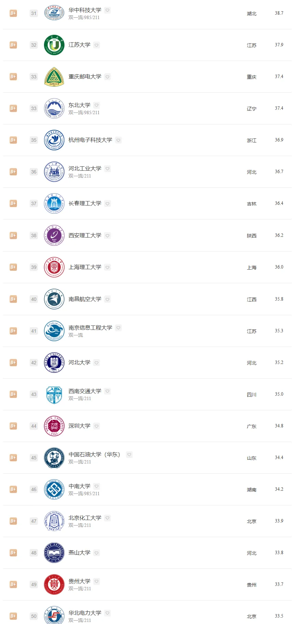
Task: Click the 北京化工大学 crest logo
Action: click(54, 521)
